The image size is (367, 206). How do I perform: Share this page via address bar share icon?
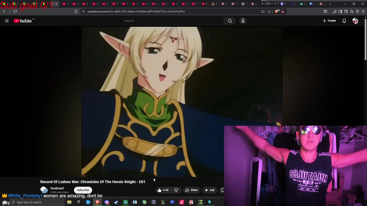point(270,11)
